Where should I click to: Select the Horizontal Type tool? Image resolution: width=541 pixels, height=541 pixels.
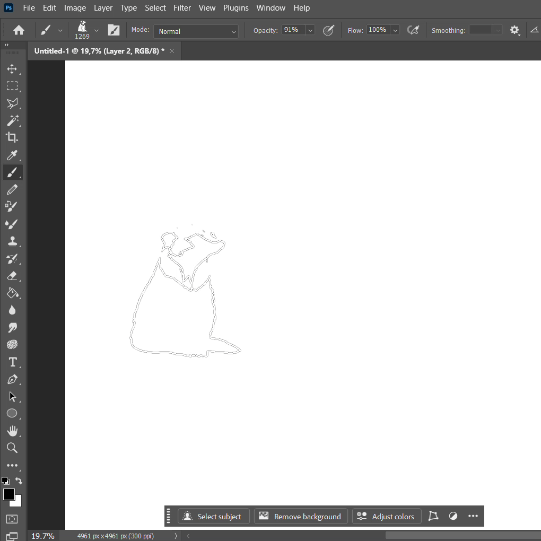click(12, 362)
